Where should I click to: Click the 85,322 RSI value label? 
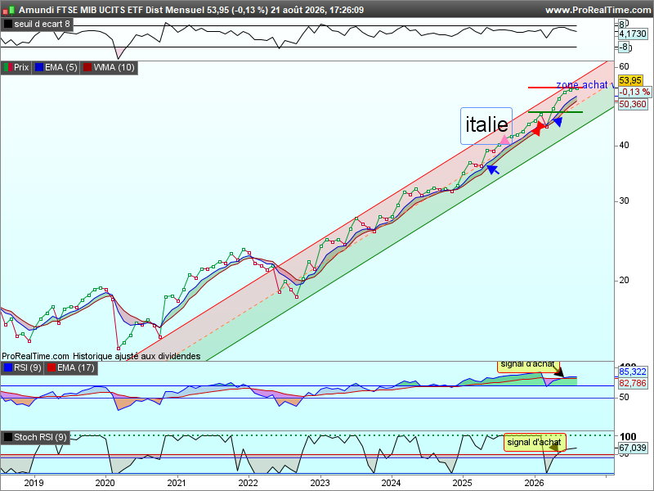[x=632, y=372]
